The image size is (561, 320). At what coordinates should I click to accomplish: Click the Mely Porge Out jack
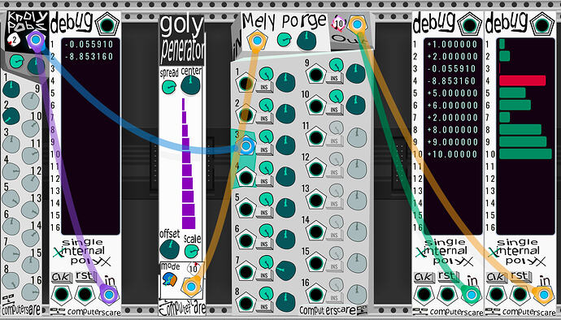(356, 24)
